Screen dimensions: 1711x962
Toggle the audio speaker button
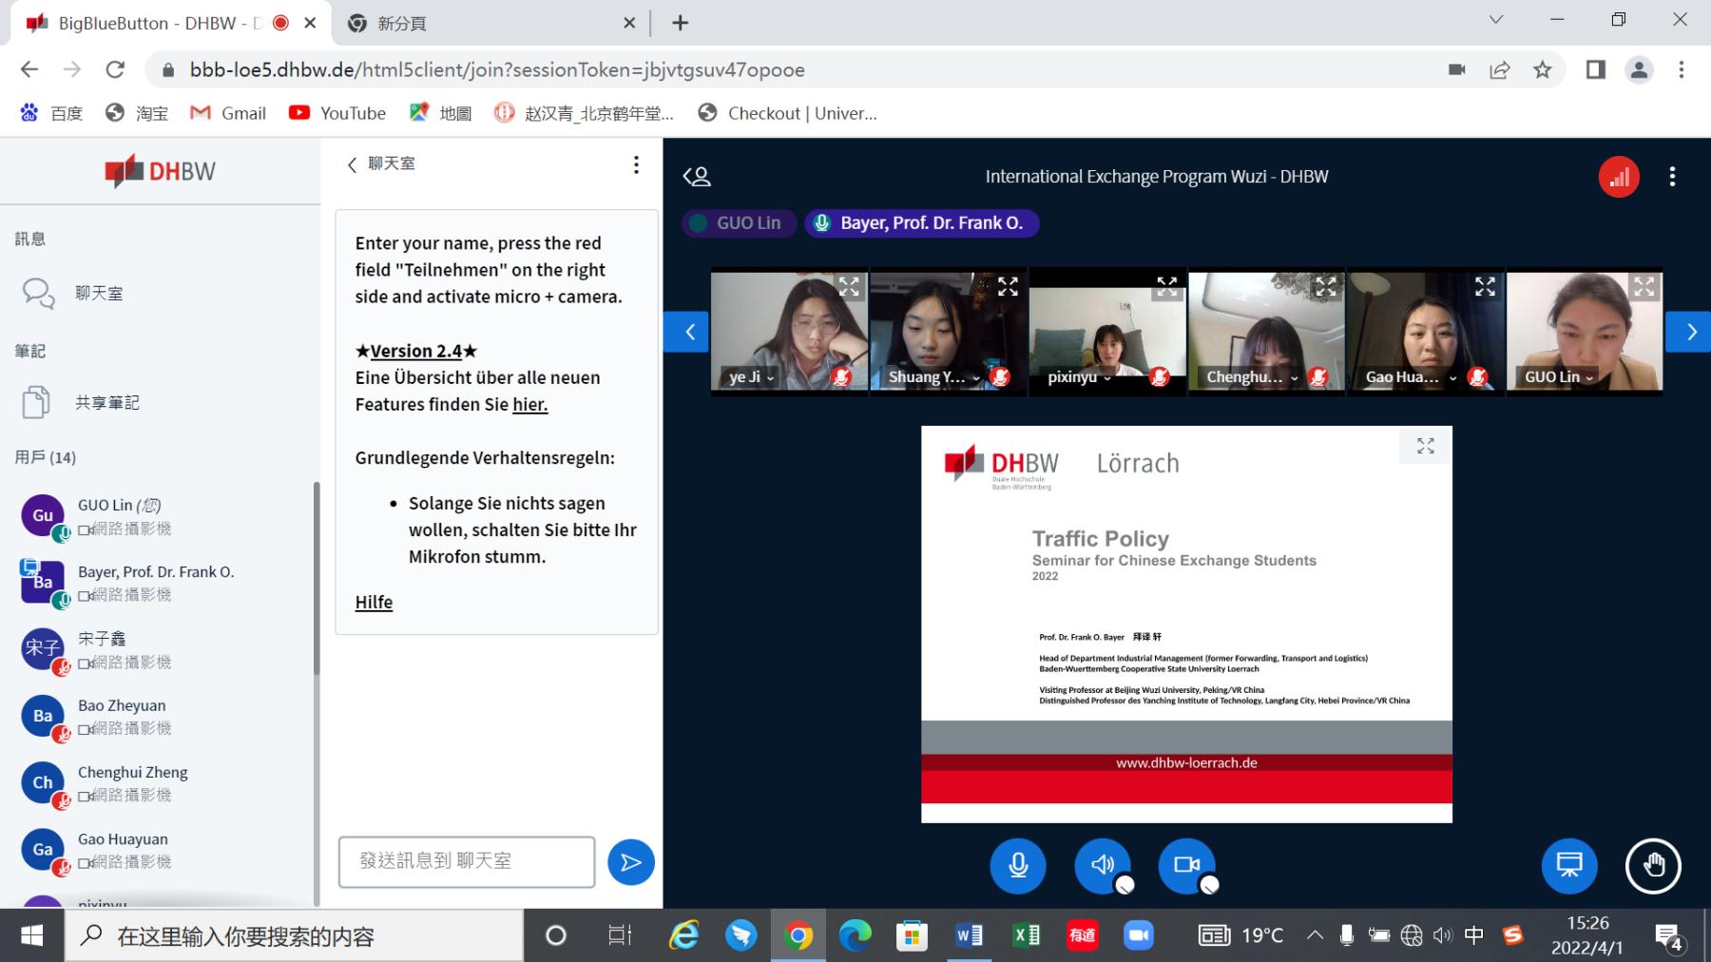pyautogui.click(x=1102, y=865)
